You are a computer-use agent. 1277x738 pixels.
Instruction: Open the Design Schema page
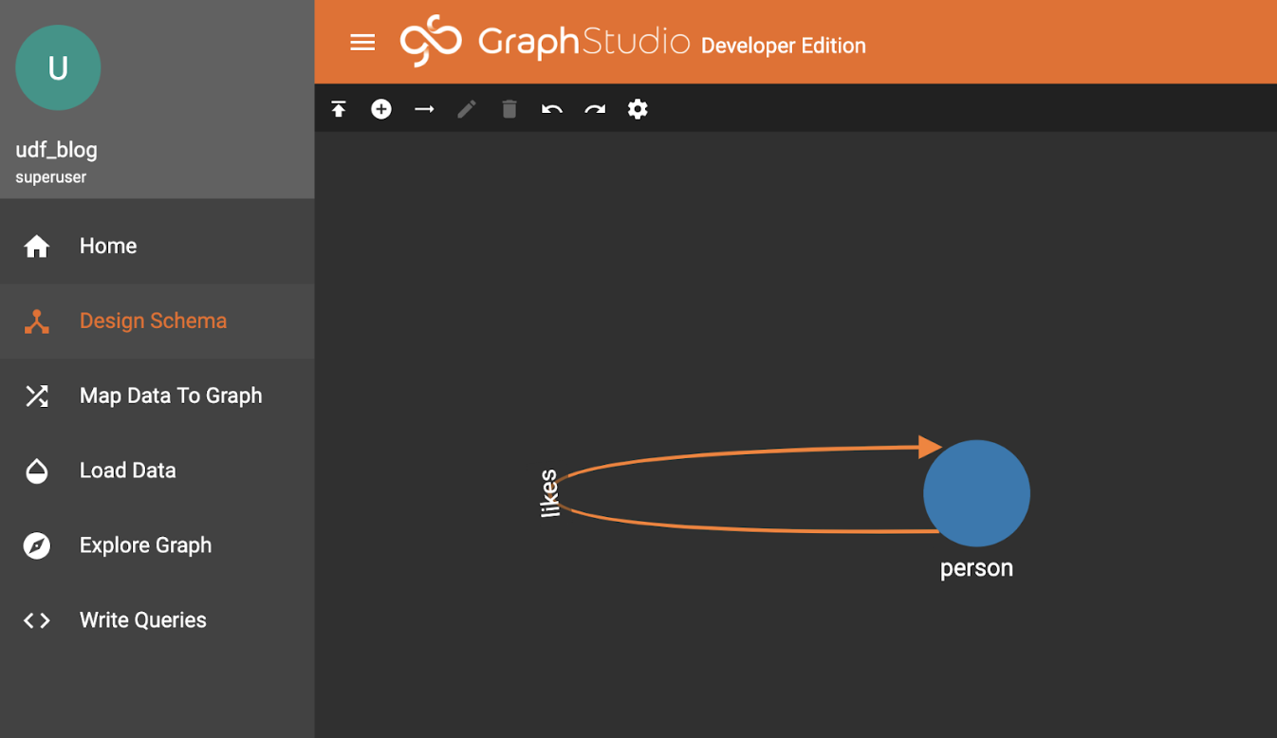[157, 322]
